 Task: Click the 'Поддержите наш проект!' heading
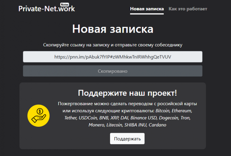127,93
